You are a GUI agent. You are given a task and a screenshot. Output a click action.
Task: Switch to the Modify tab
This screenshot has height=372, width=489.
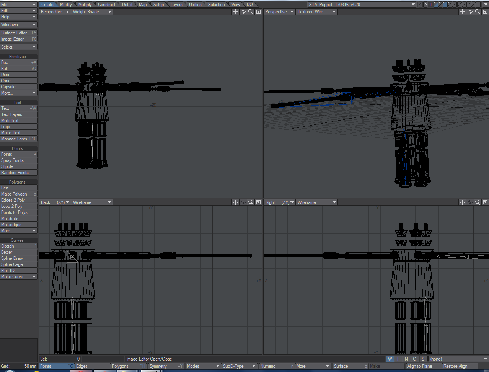point(66,4)
